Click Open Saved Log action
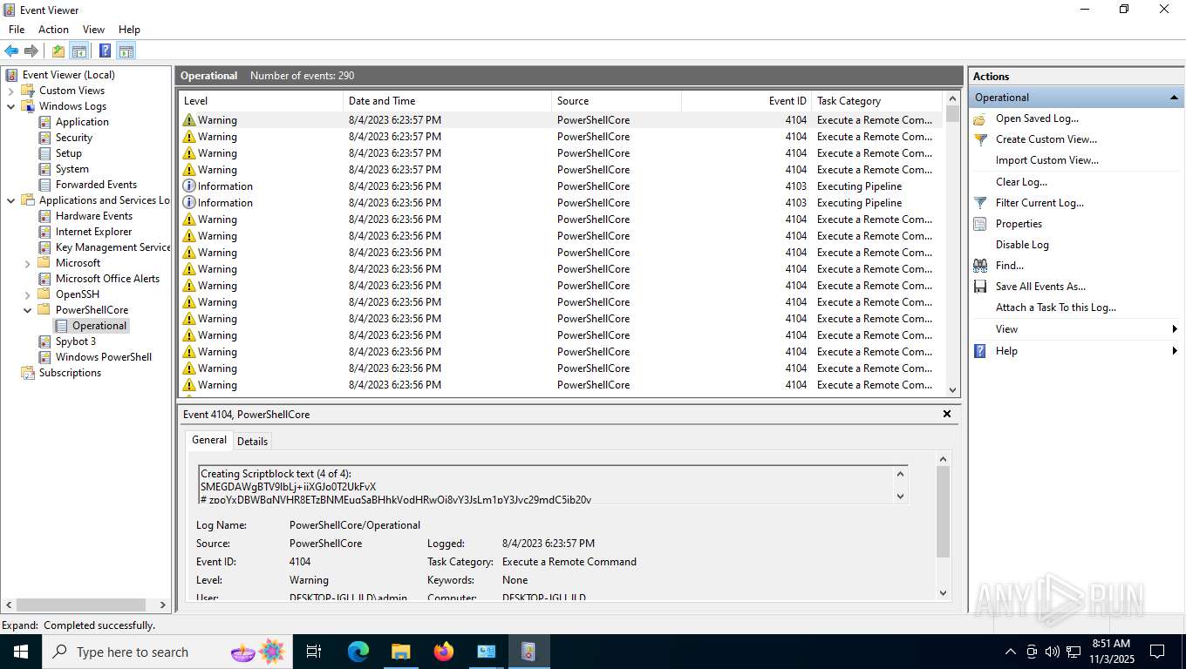The height and width of the screenshot is (669, 1186). (1037, 118)
